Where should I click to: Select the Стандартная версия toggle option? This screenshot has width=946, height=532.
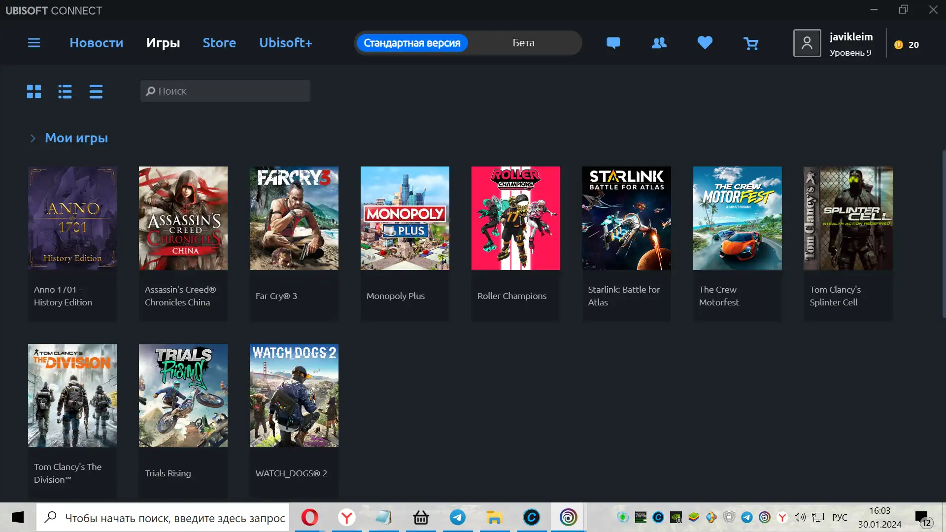click(412, 43)
